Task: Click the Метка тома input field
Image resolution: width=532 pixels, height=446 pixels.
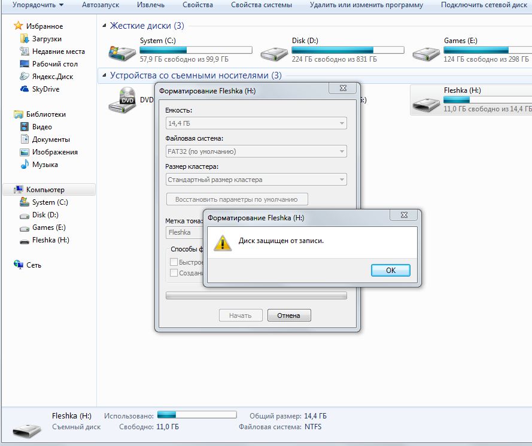Action: coord(185,232)
